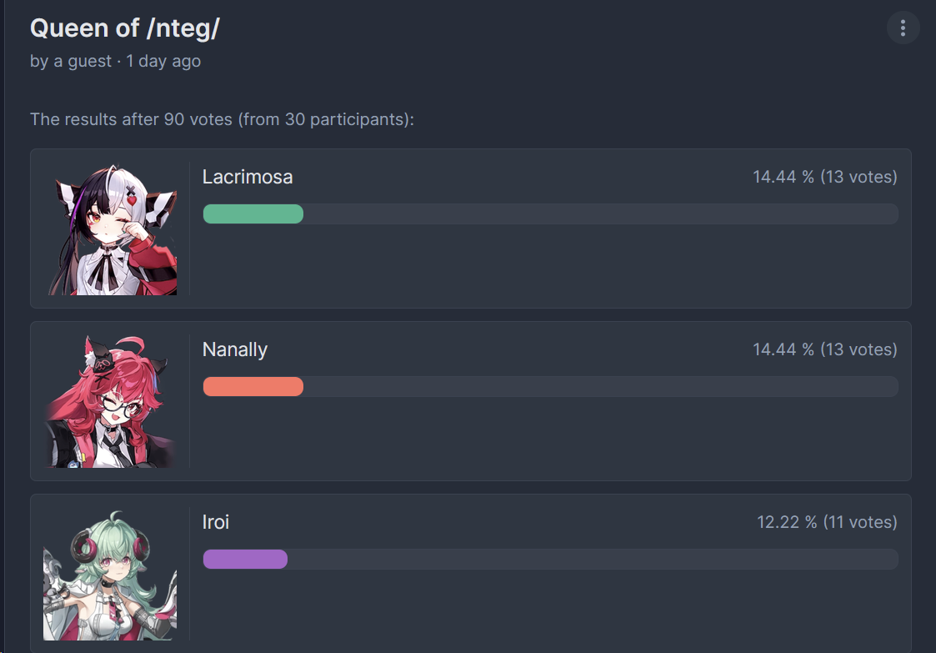
Task: Click Iroi's 12.22 % (11 votes) label
Action: [x=827, y=522]
